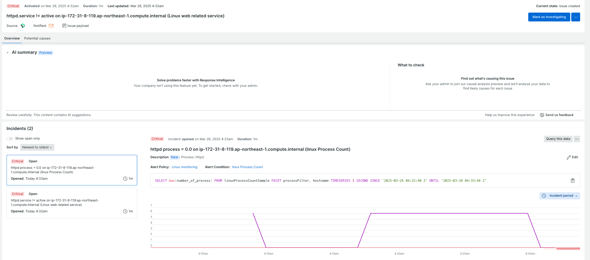The width and height of the screenshot is (590, 260).
Task: Select the httpd process incident card
Action: [72, 170]
